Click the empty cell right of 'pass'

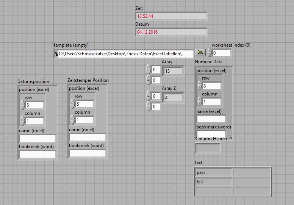pyautogui.click(x=252, y=172)
